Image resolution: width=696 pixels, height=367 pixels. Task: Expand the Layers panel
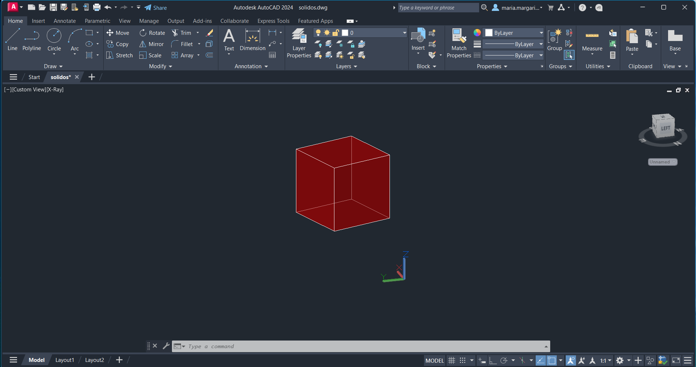tap(346, 66)
